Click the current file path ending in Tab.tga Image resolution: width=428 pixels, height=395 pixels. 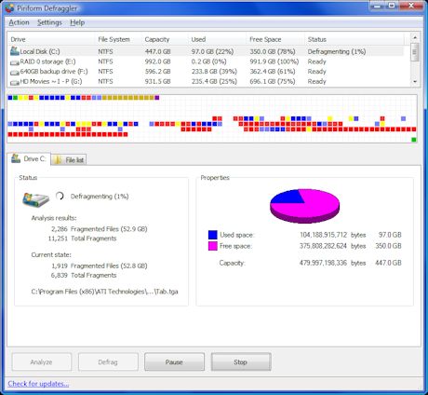click(x=105, y=292)
